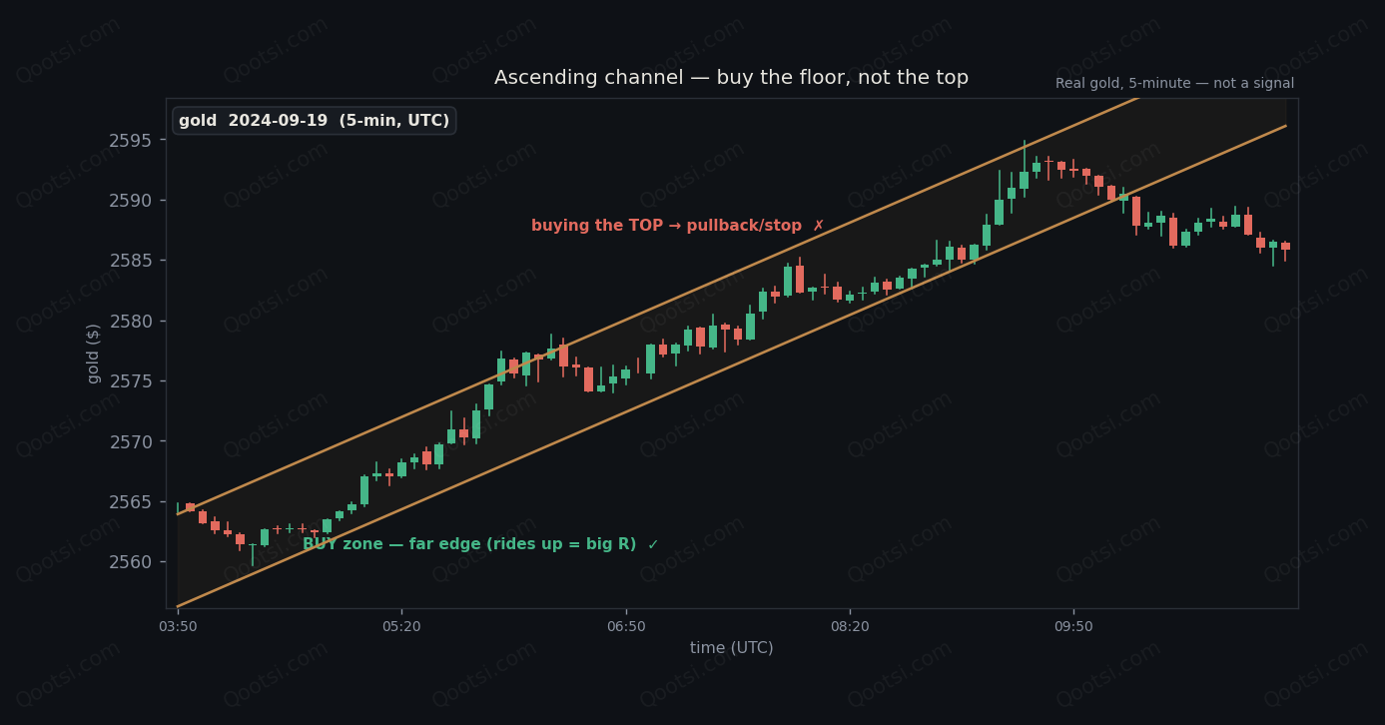
Task: Click the 2570 price axis label
Action: pos(130,441)
